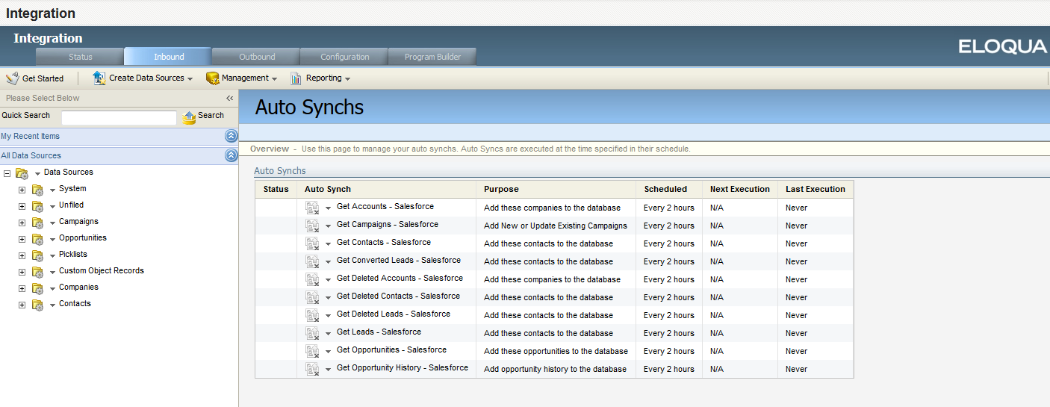Collapse the left panel with double chevron
Viewport: 1050px width, 407px height.
coord(230,98)
